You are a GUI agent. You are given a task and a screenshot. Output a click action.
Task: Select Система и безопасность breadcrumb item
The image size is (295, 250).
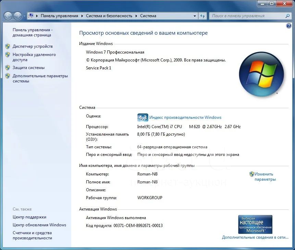(109, 16)
